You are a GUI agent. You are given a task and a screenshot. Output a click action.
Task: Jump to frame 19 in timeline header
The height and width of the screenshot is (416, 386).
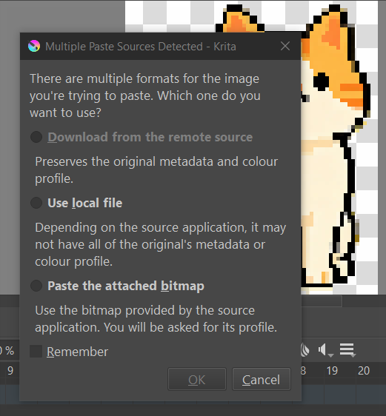tap(332, 371)
